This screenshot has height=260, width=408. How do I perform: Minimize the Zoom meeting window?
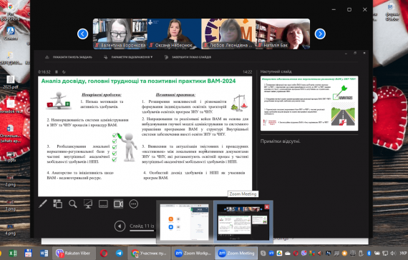tap(334, 9)
